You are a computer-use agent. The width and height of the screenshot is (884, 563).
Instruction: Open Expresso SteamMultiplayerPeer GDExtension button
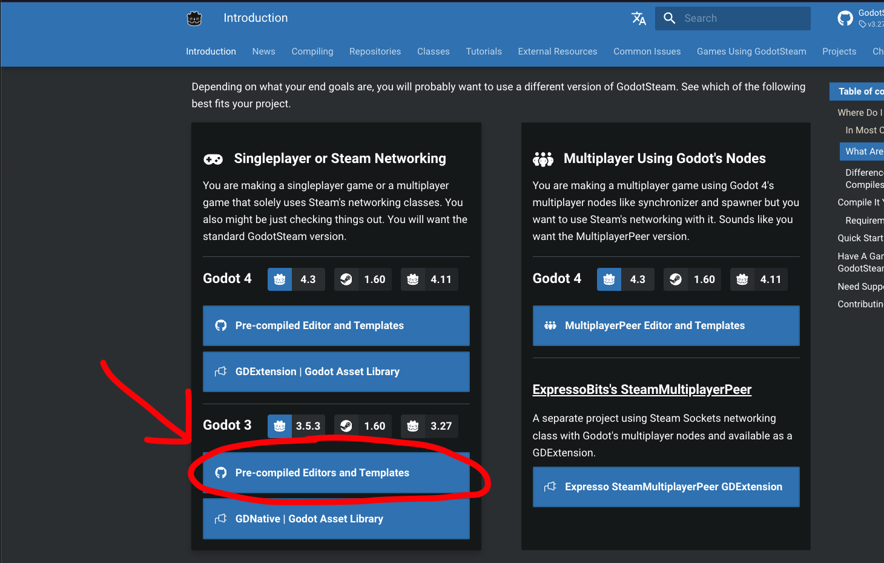coord(666,487)
